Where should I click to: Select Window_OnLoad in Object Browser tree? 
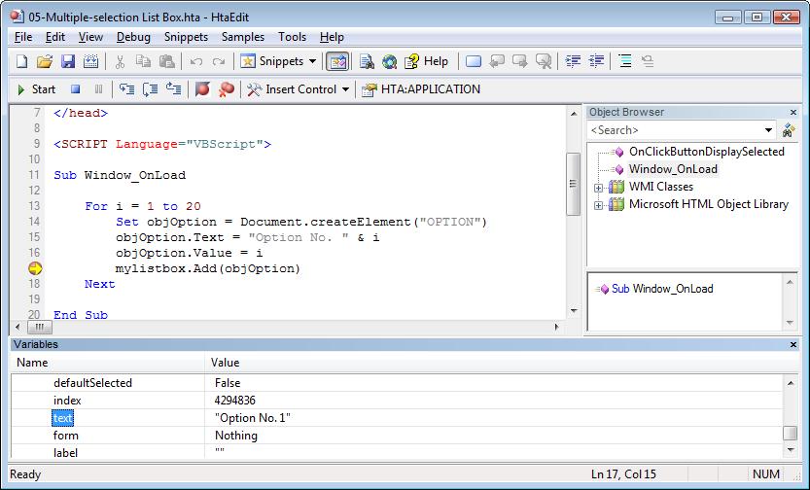pyautogui.click(x=673, y=169)
